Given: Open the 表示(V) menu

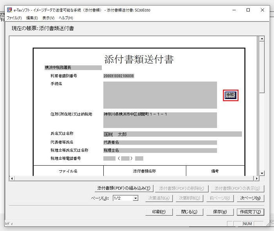Looking at the screenshot, I should (49, 18).
